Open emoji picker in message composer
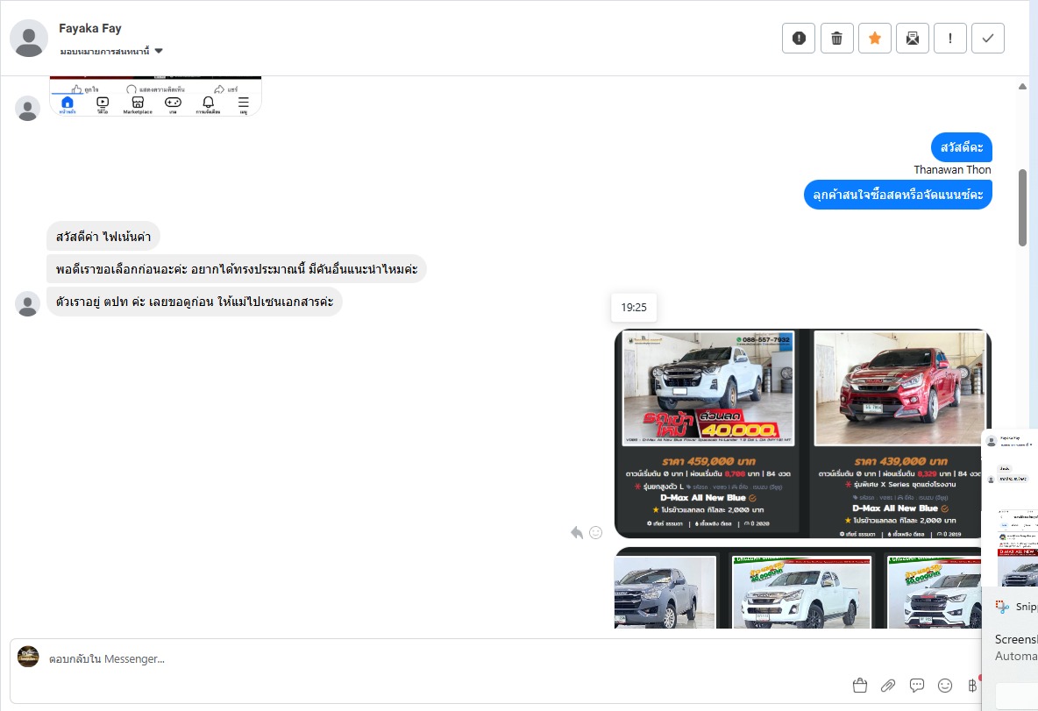This screenshot has height=711, width=1038. point(945,685)
